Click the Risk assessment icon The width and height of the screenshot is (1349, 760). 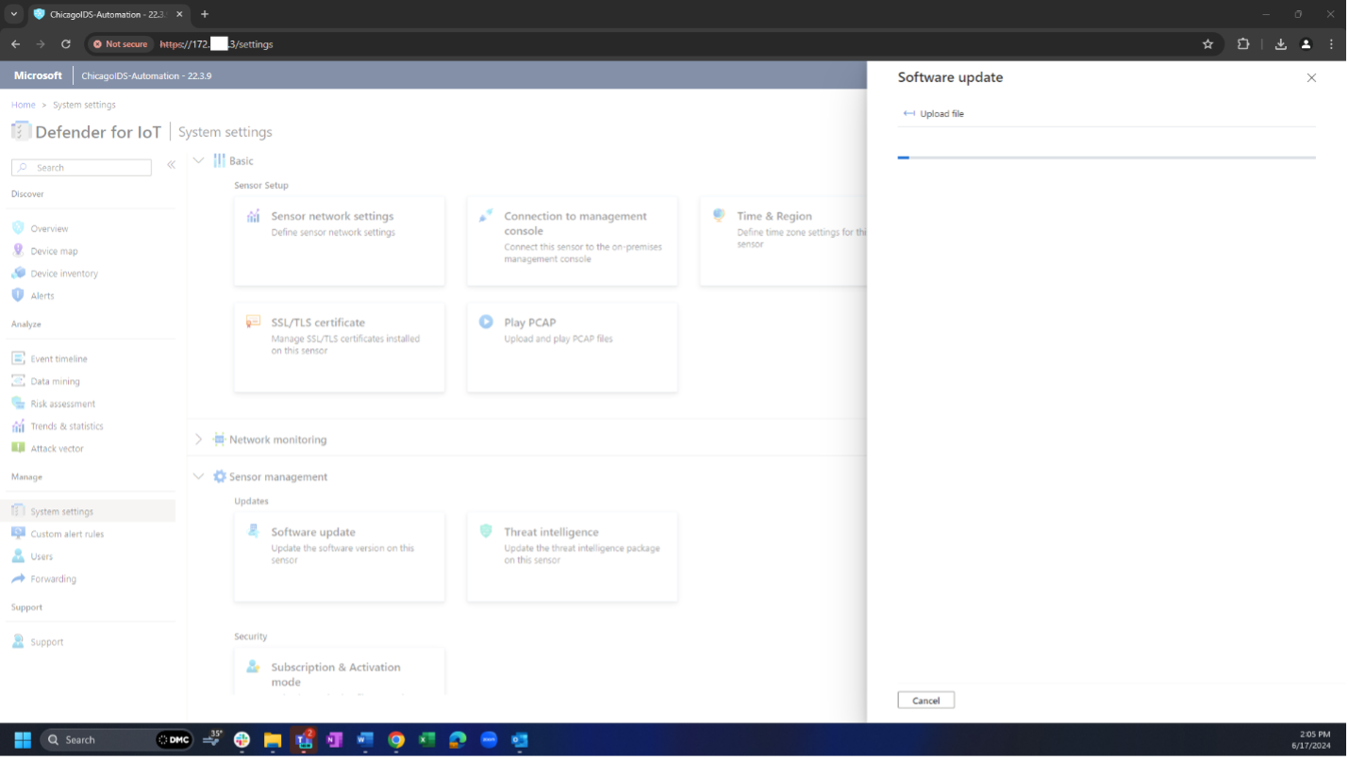[18, 404]
